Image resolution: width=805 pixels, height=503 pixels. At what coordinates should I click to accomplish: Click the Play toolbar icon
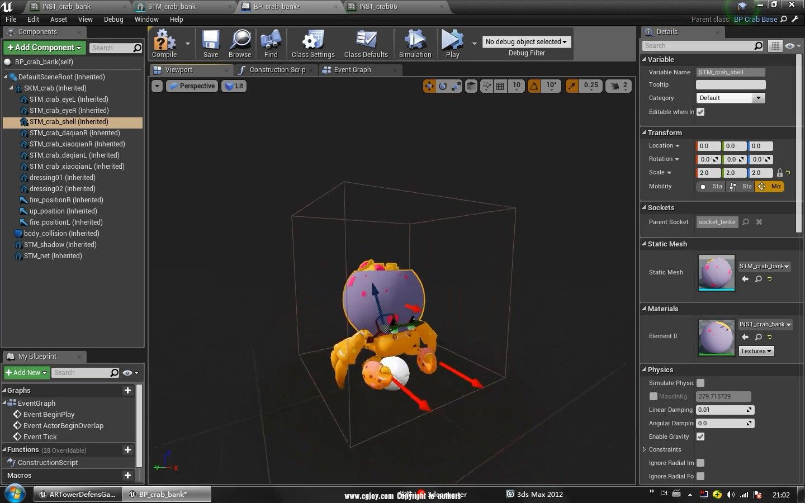(452, 40)
